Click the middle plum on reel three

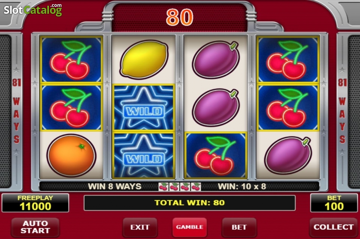[215, 108]
